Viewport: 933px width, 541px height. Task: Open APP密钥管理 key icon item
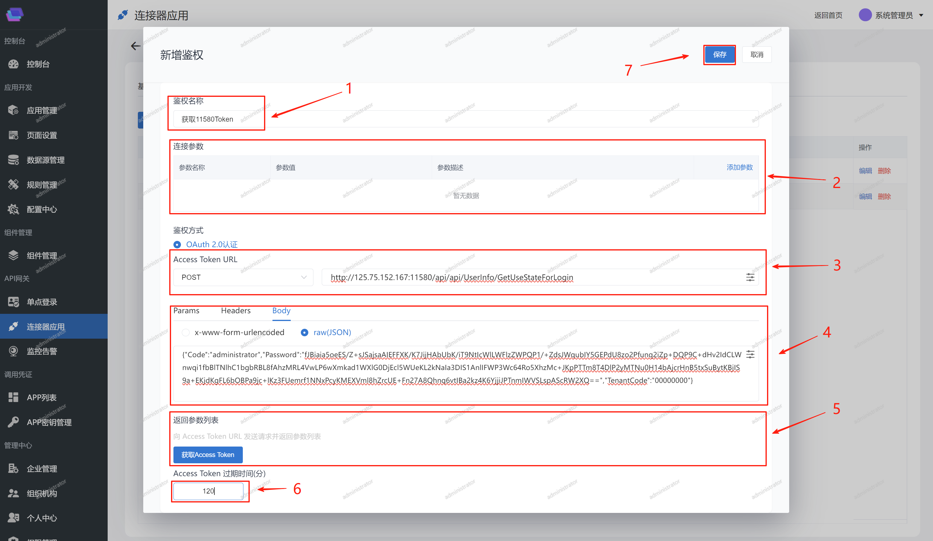[13, 422]
